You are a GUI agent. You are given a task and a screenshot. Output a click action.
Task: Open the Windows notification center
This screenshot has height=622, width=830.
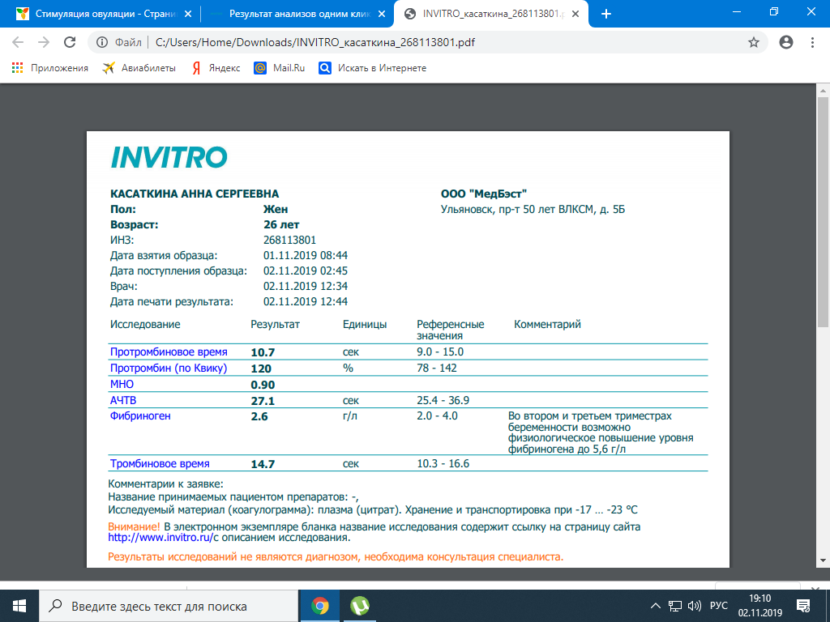tap(803, 606)
